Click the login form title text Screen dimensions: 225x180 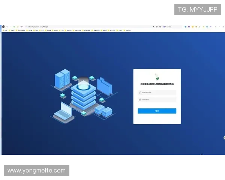tap(157, 84)
